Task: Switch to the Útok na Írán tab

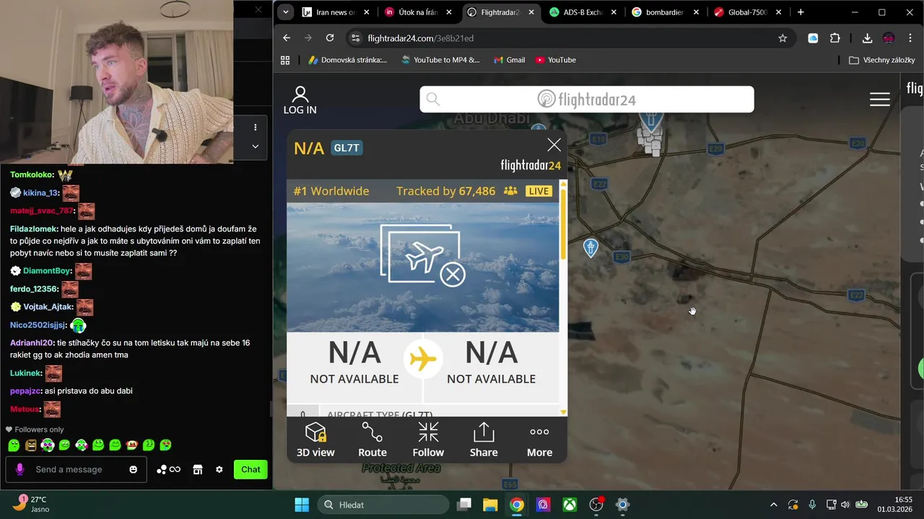Action: [x=419, y=12]
